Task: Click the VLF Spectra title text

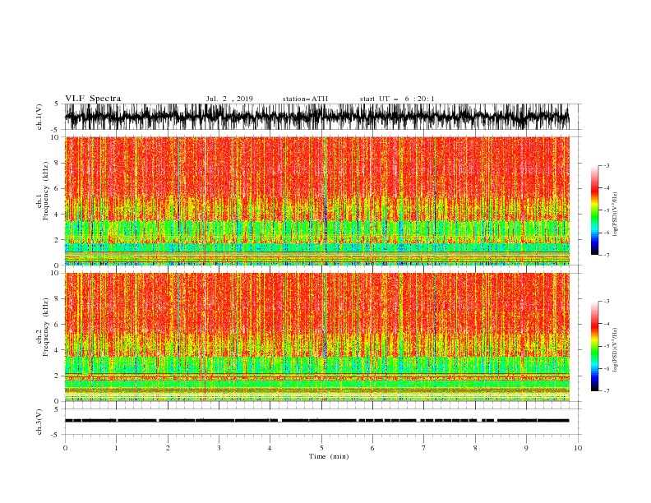Action: pyautogui.click(x=93, y=99)
